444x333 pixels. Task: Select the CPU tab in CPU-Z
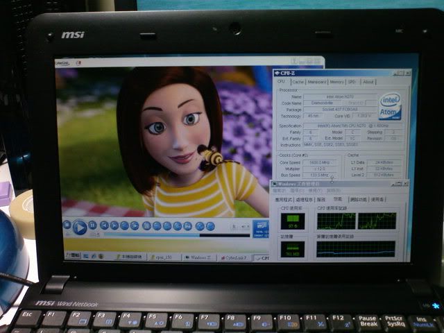click(281, 82)
